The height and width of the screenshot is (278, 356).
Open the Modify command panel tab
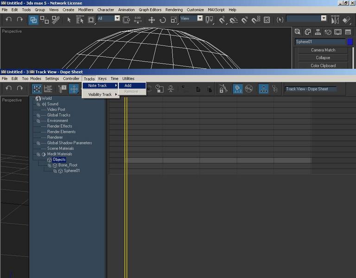308,32
